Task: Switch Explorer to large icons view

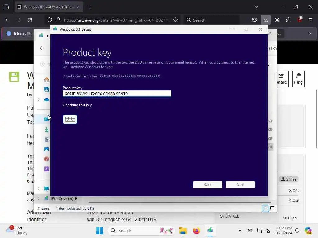Action: [x=272, y=208]
